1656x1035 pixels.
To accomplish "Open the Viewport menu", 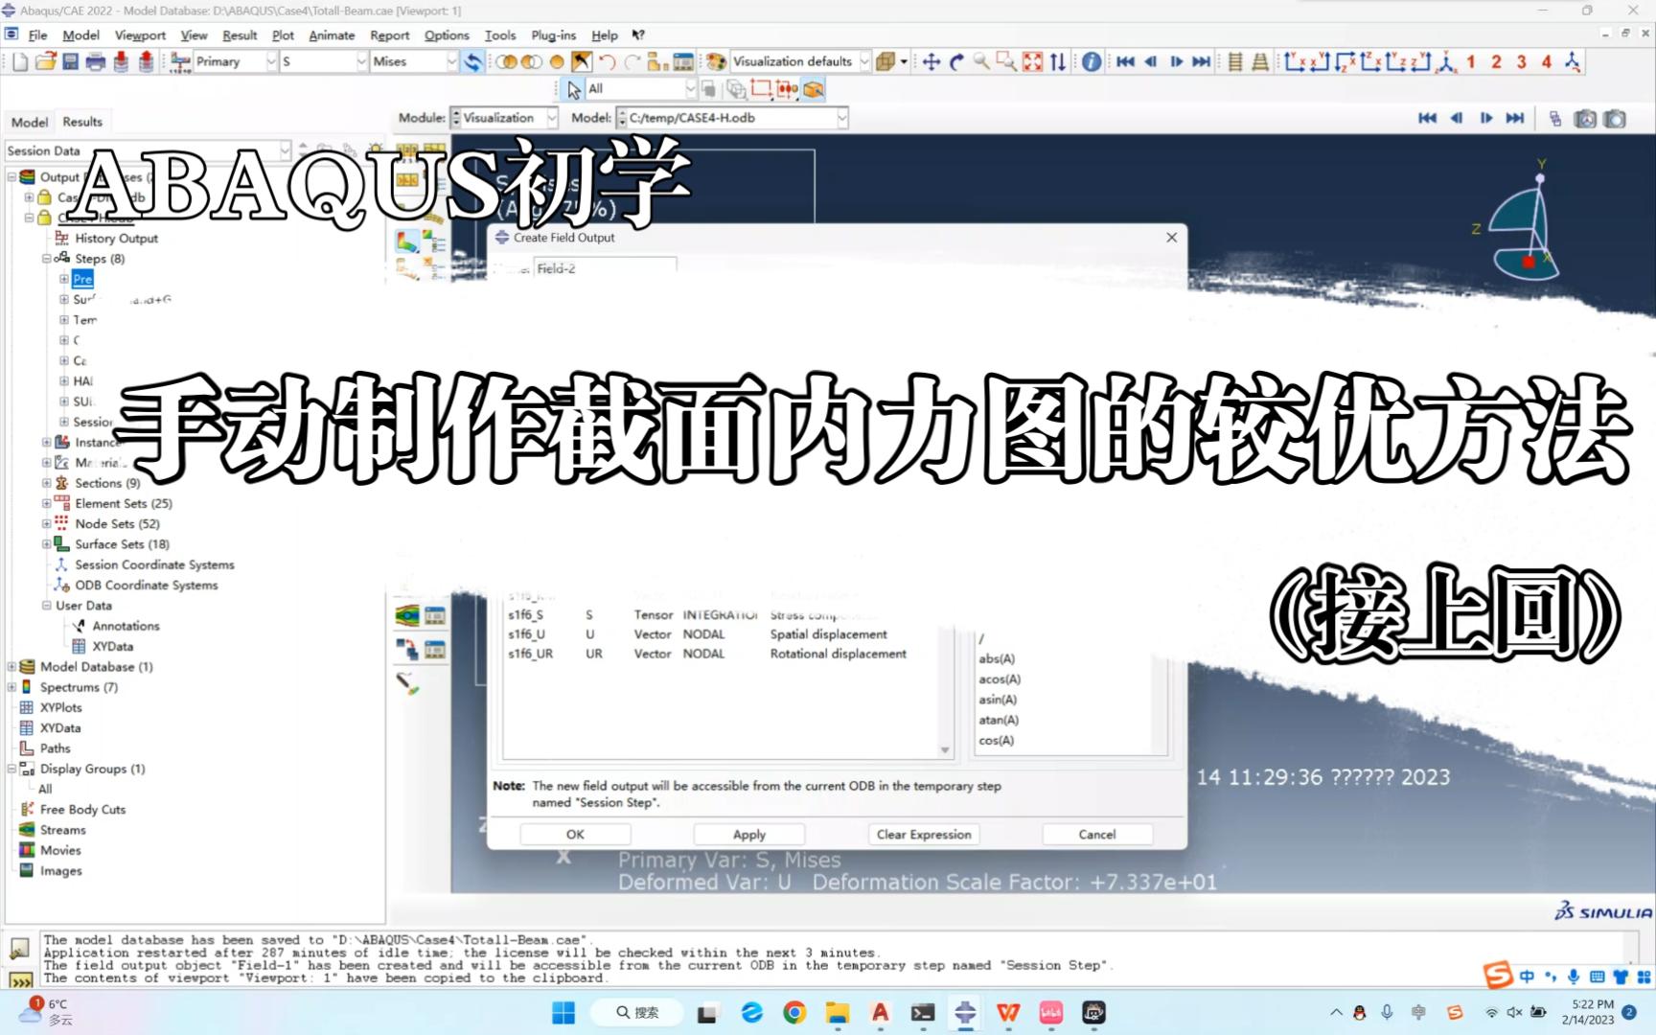I will [x=140, y=34].
